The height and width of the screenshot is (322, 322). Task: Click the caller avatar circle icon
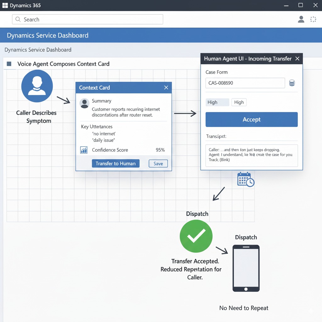point(37,86)
